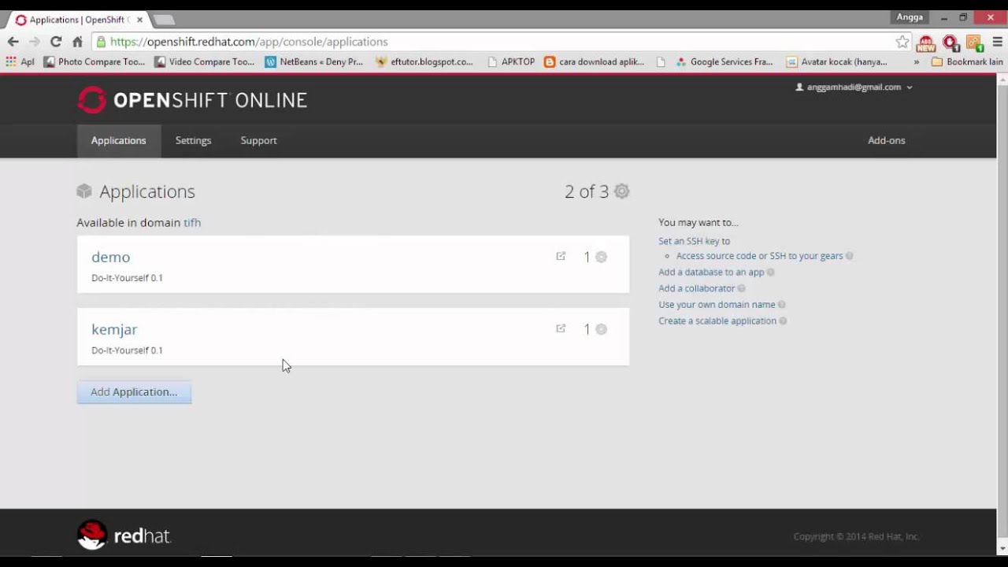
Task: Click the green padlock site info icon
Action: [100, 42]
